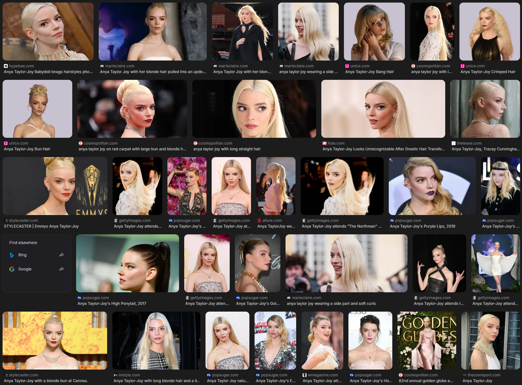The width and height of the screenshot is (522, 385).
Task: Click the hypebae.com favicon
Action: click(x=6, y=66)
